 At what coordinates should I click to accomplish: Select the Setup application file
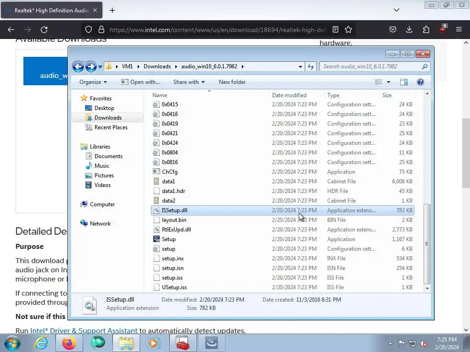click(x=283, y=239)
